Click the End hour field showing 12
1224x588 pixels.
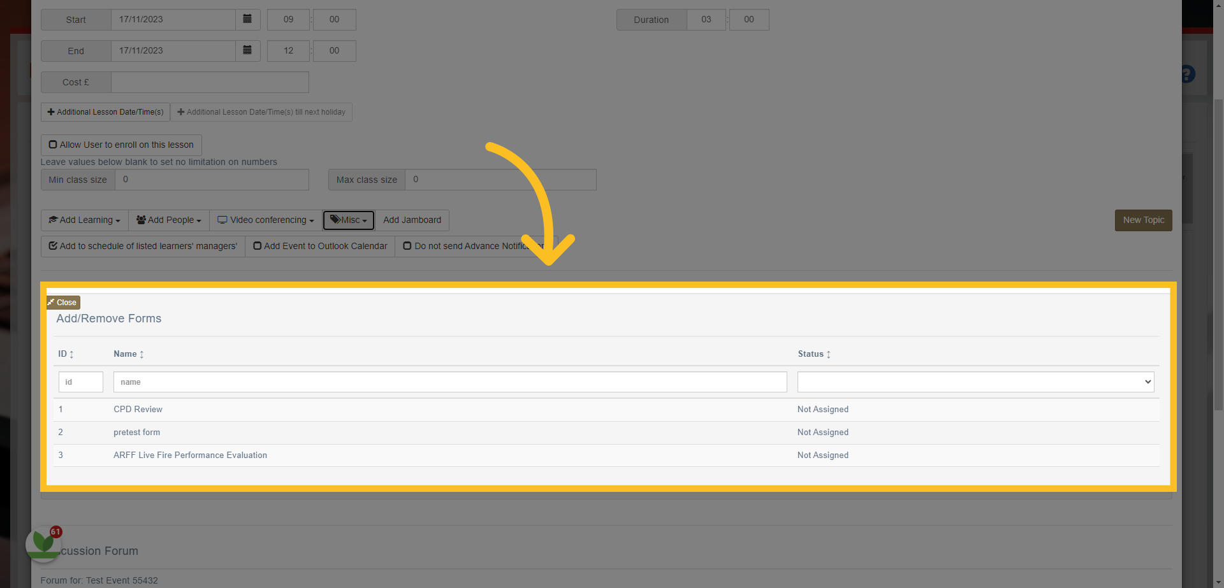(x=288, y=50)
